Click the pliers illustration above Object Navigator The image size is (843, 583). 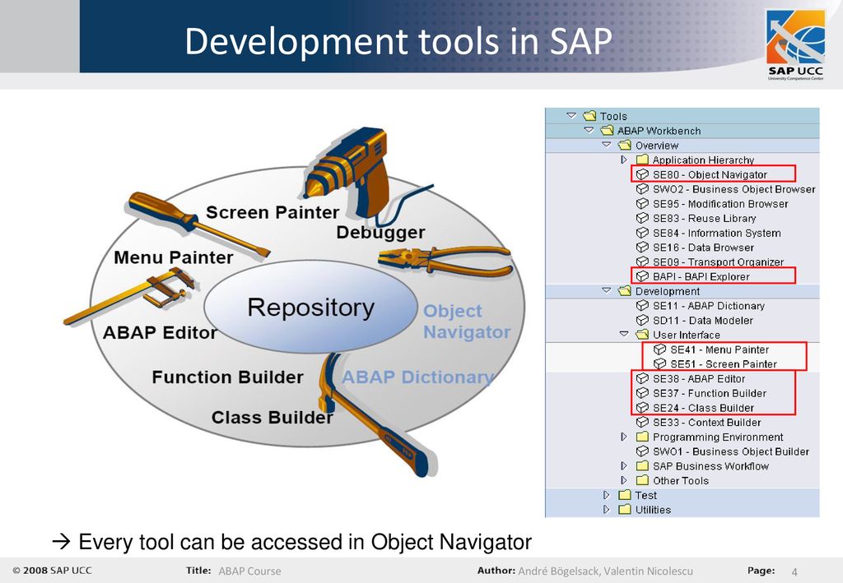(445, 261)
